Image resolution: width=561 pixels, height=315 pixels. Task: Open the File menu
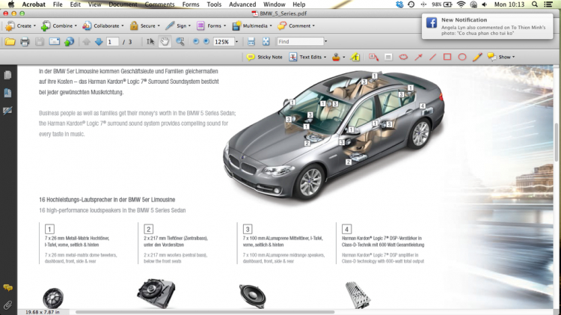58,4
